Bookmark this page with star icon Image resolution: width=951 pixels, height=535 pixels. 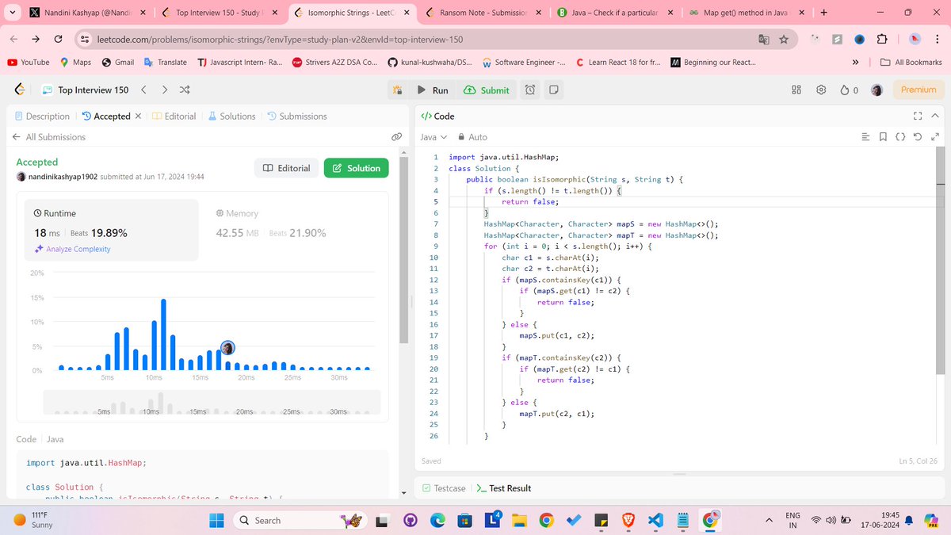(784, 39)
